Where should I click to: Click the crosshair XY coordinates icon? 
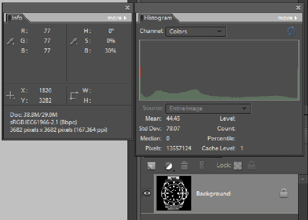[10, 95]
